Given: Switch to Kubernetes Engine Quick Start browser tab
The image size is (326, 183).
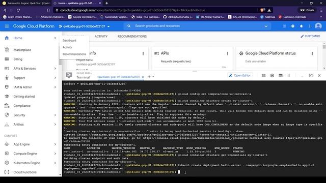Looking at the screenshot, I should pos(26,3).
